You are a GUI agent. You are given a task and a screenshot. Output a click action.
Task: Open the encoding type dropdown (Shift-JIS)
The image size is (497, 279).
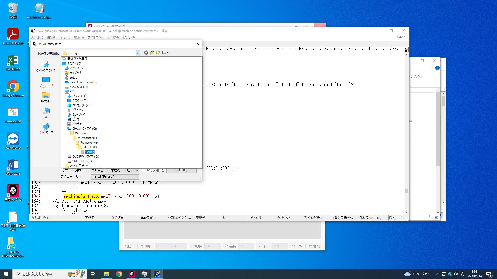coord(137,171)
